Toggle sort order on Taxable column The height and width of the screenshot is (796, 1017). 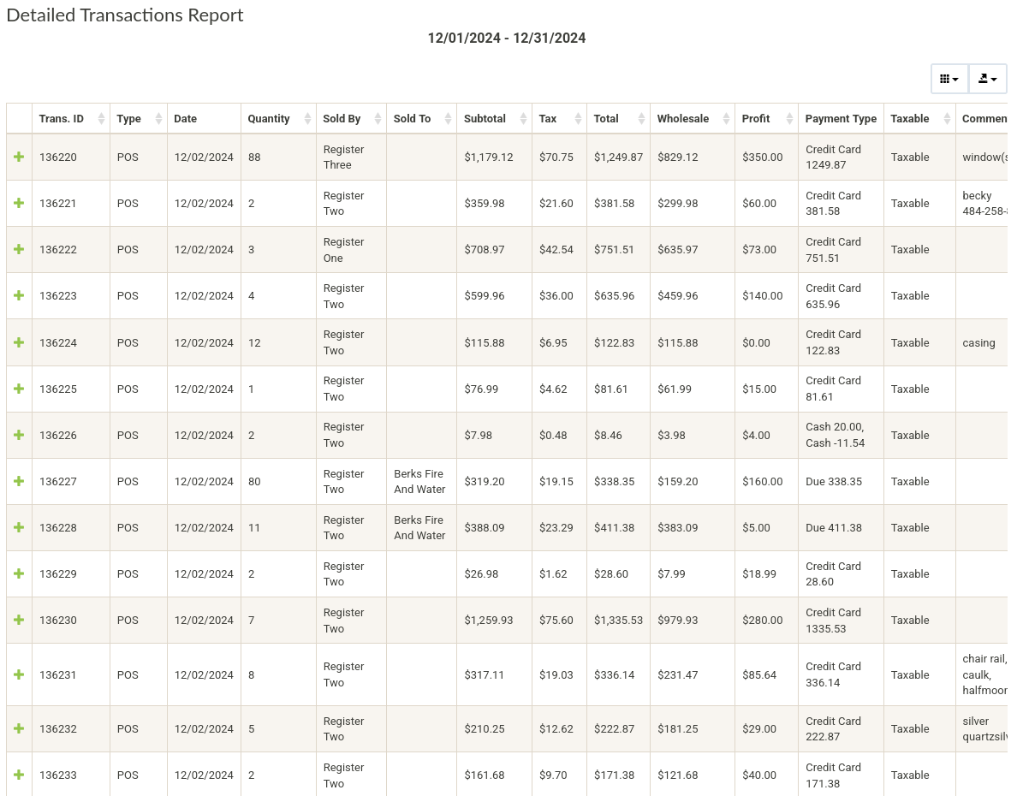pyautogui.click(x=947, y=119)
